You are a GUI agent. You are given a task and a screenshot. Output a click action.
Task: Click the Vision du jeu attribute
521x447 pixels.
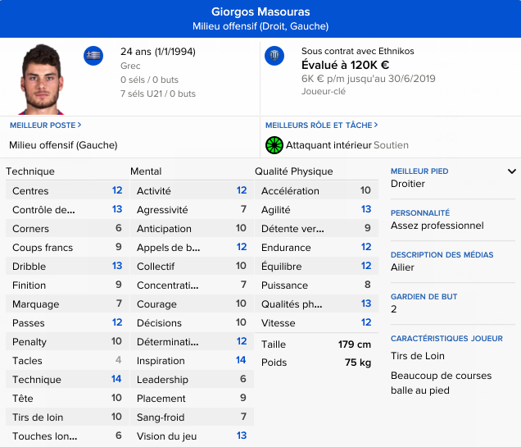click(190, 436)
